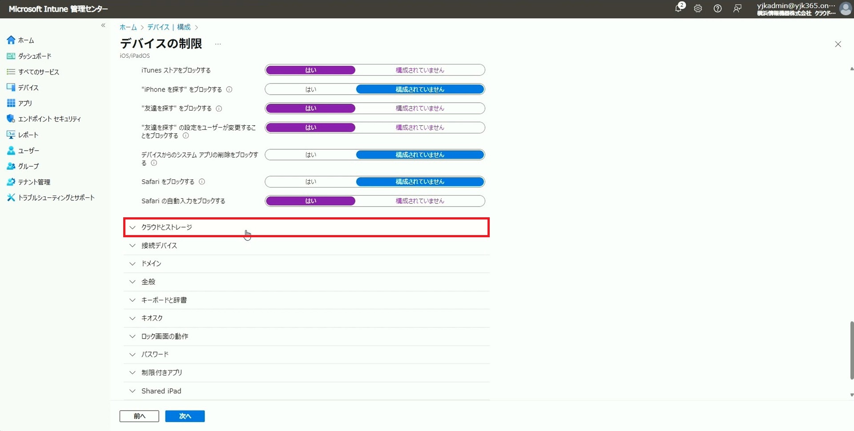Click info icon beside "iPhone を探す" をブロックする

point(230,89)
